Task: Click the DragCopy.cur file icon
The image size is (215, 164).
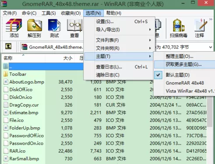Action: (6, 105)
